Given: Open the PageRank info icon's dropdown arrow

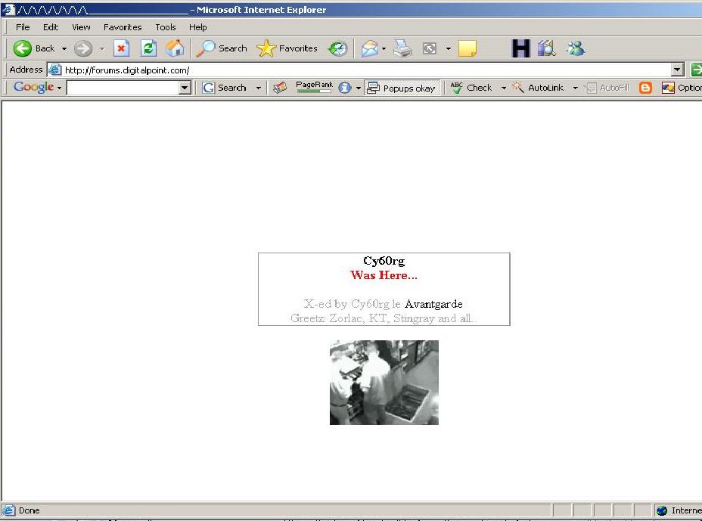Looking at the screenshot, I should pyautogui.click(x=358, y=88).
